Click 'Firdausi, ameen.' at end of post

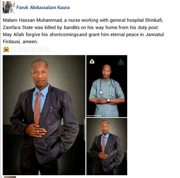click(20, 42)
